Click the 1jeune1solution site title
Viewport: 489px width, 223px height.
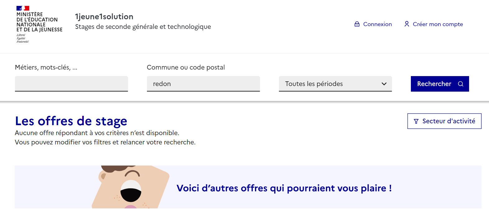104,16
